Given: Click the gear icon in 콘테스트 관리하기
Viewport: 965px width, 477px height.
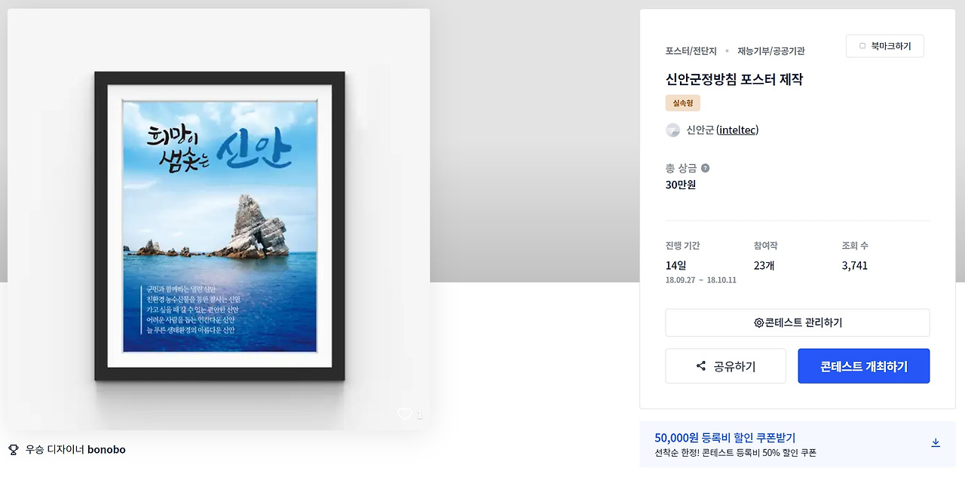Looking at the screenshot, I should (758, 323).
